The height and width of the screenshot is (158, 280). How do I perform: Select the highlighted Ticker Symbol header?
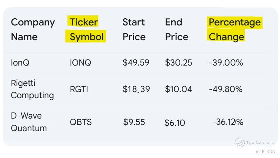tap(86, 29)
